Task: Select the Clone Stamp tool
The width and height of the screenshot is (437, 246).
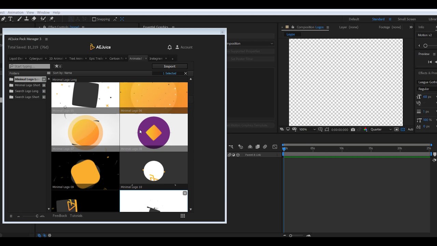Action: coord(26,19)
